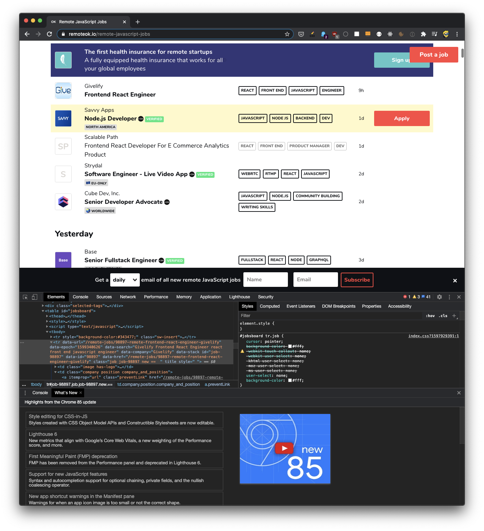This screenshot has height=531, width=484.
Task: Expand the thead node in Elements tree
Action: [47, 316]
